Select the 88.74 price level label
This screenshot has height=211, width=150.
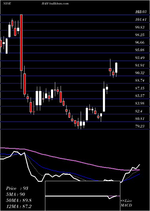click(x=140, y=80)
